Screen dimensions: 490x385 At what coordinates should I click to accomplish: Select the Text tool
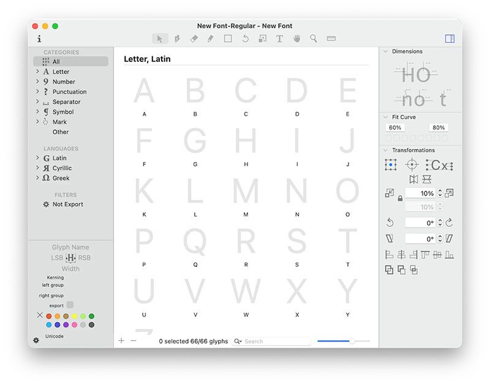(279, 39)
